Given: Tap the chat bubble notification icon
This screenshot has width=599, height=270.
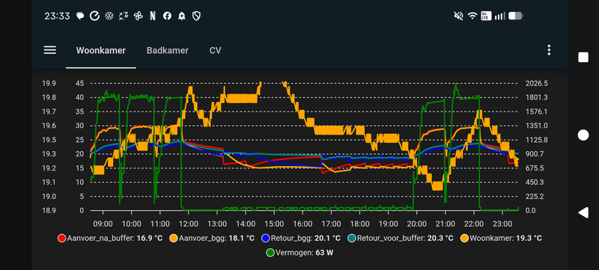Looking at the screenshot, I should coord(80,16).
